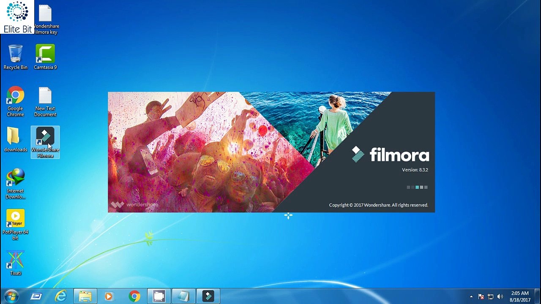Select the downloads folder on desktop
This screenshot has height=304, width=541.
pos(15,140)
